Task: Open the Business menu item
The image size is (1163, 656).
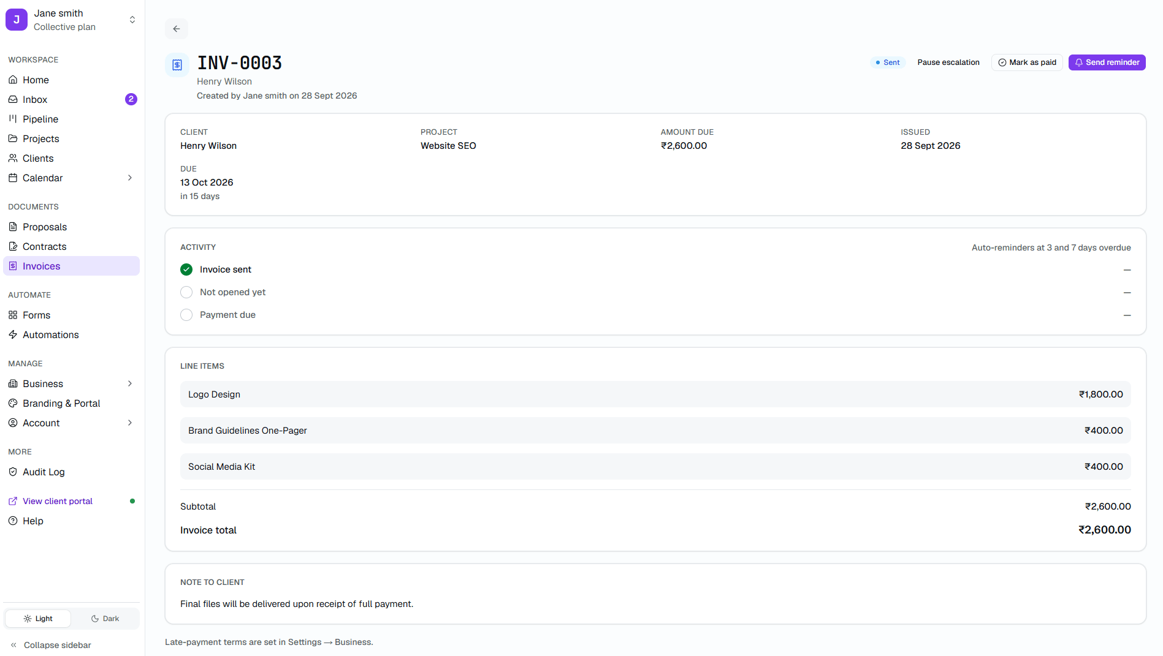Action: [72, 383]
